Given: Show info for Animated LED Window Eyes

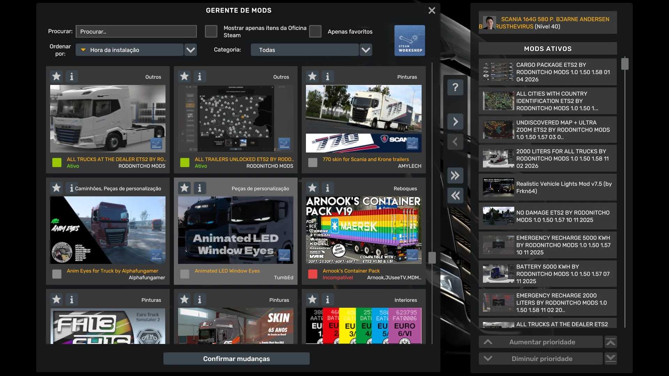Looking at the screenshot, I should pyautogui.click(x=199, y=188).
